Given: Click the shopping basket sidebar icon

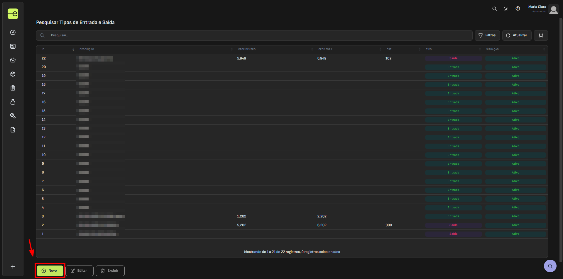Looking at the screenshot, I should click(x=13, y=60).
